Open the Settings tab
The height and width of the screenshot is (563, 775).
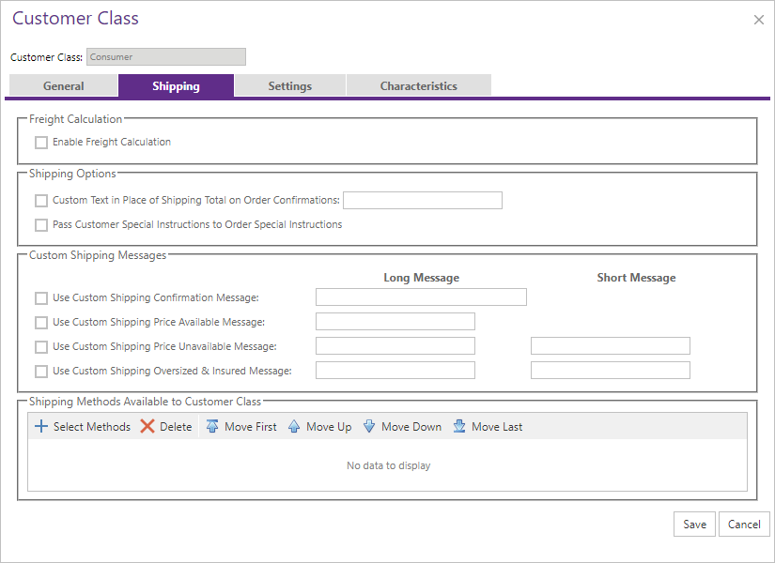(289, 85)
